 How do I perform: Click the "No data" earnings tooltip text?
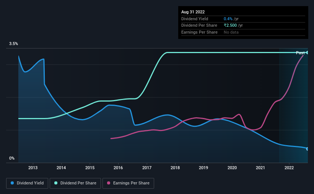231,32
